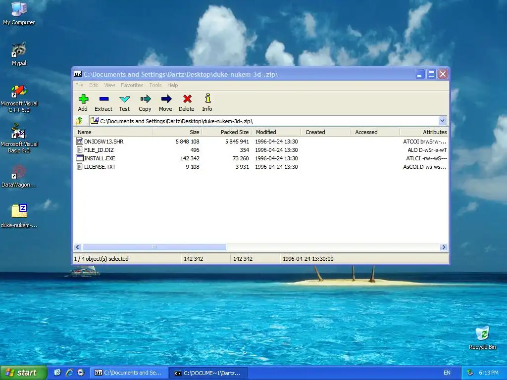Sort by Packed Size column header
The height and width of the screenshot is (380, 507).
point(227,132)
